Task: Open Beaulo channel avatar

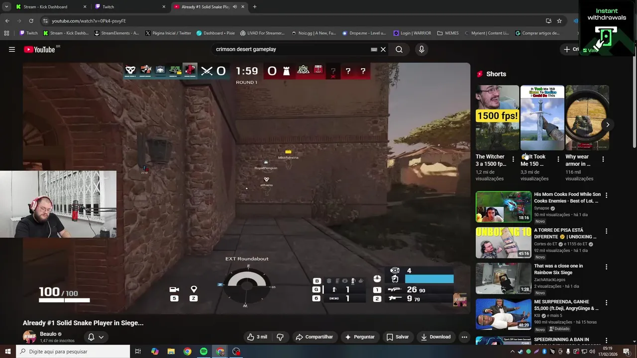Action: [x=29, y=337]
